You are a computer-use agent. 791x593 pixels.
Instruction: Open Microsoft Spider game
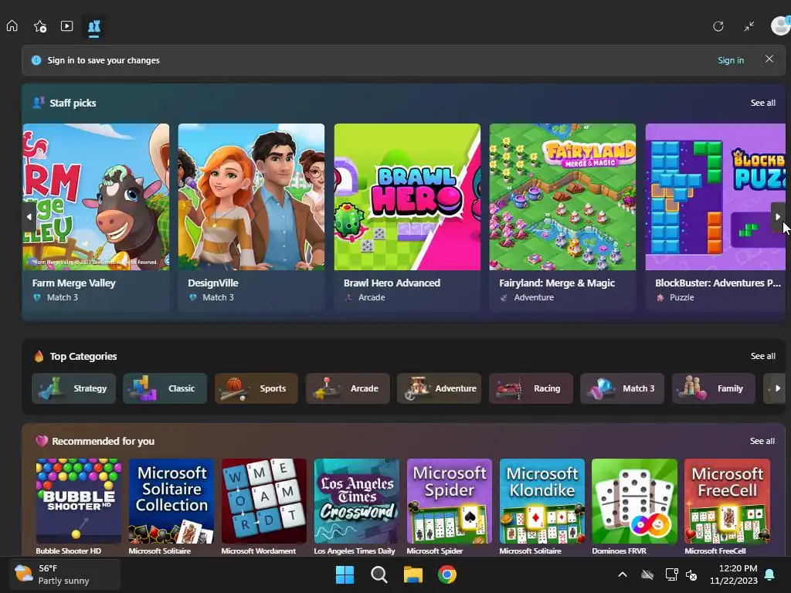point(449,507)
